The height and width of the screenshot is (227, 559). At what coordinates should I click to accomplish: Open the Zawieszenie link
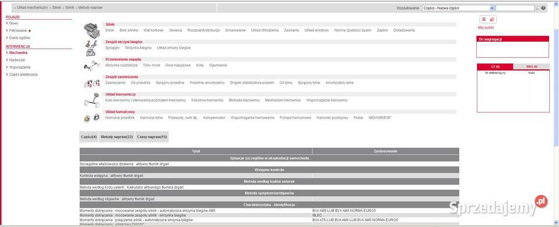(115, 83)
